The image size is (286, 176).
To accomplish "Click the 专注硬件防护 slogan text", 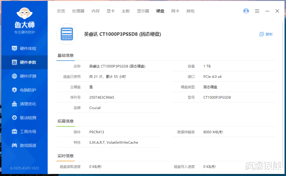I will tap(24, 32).
